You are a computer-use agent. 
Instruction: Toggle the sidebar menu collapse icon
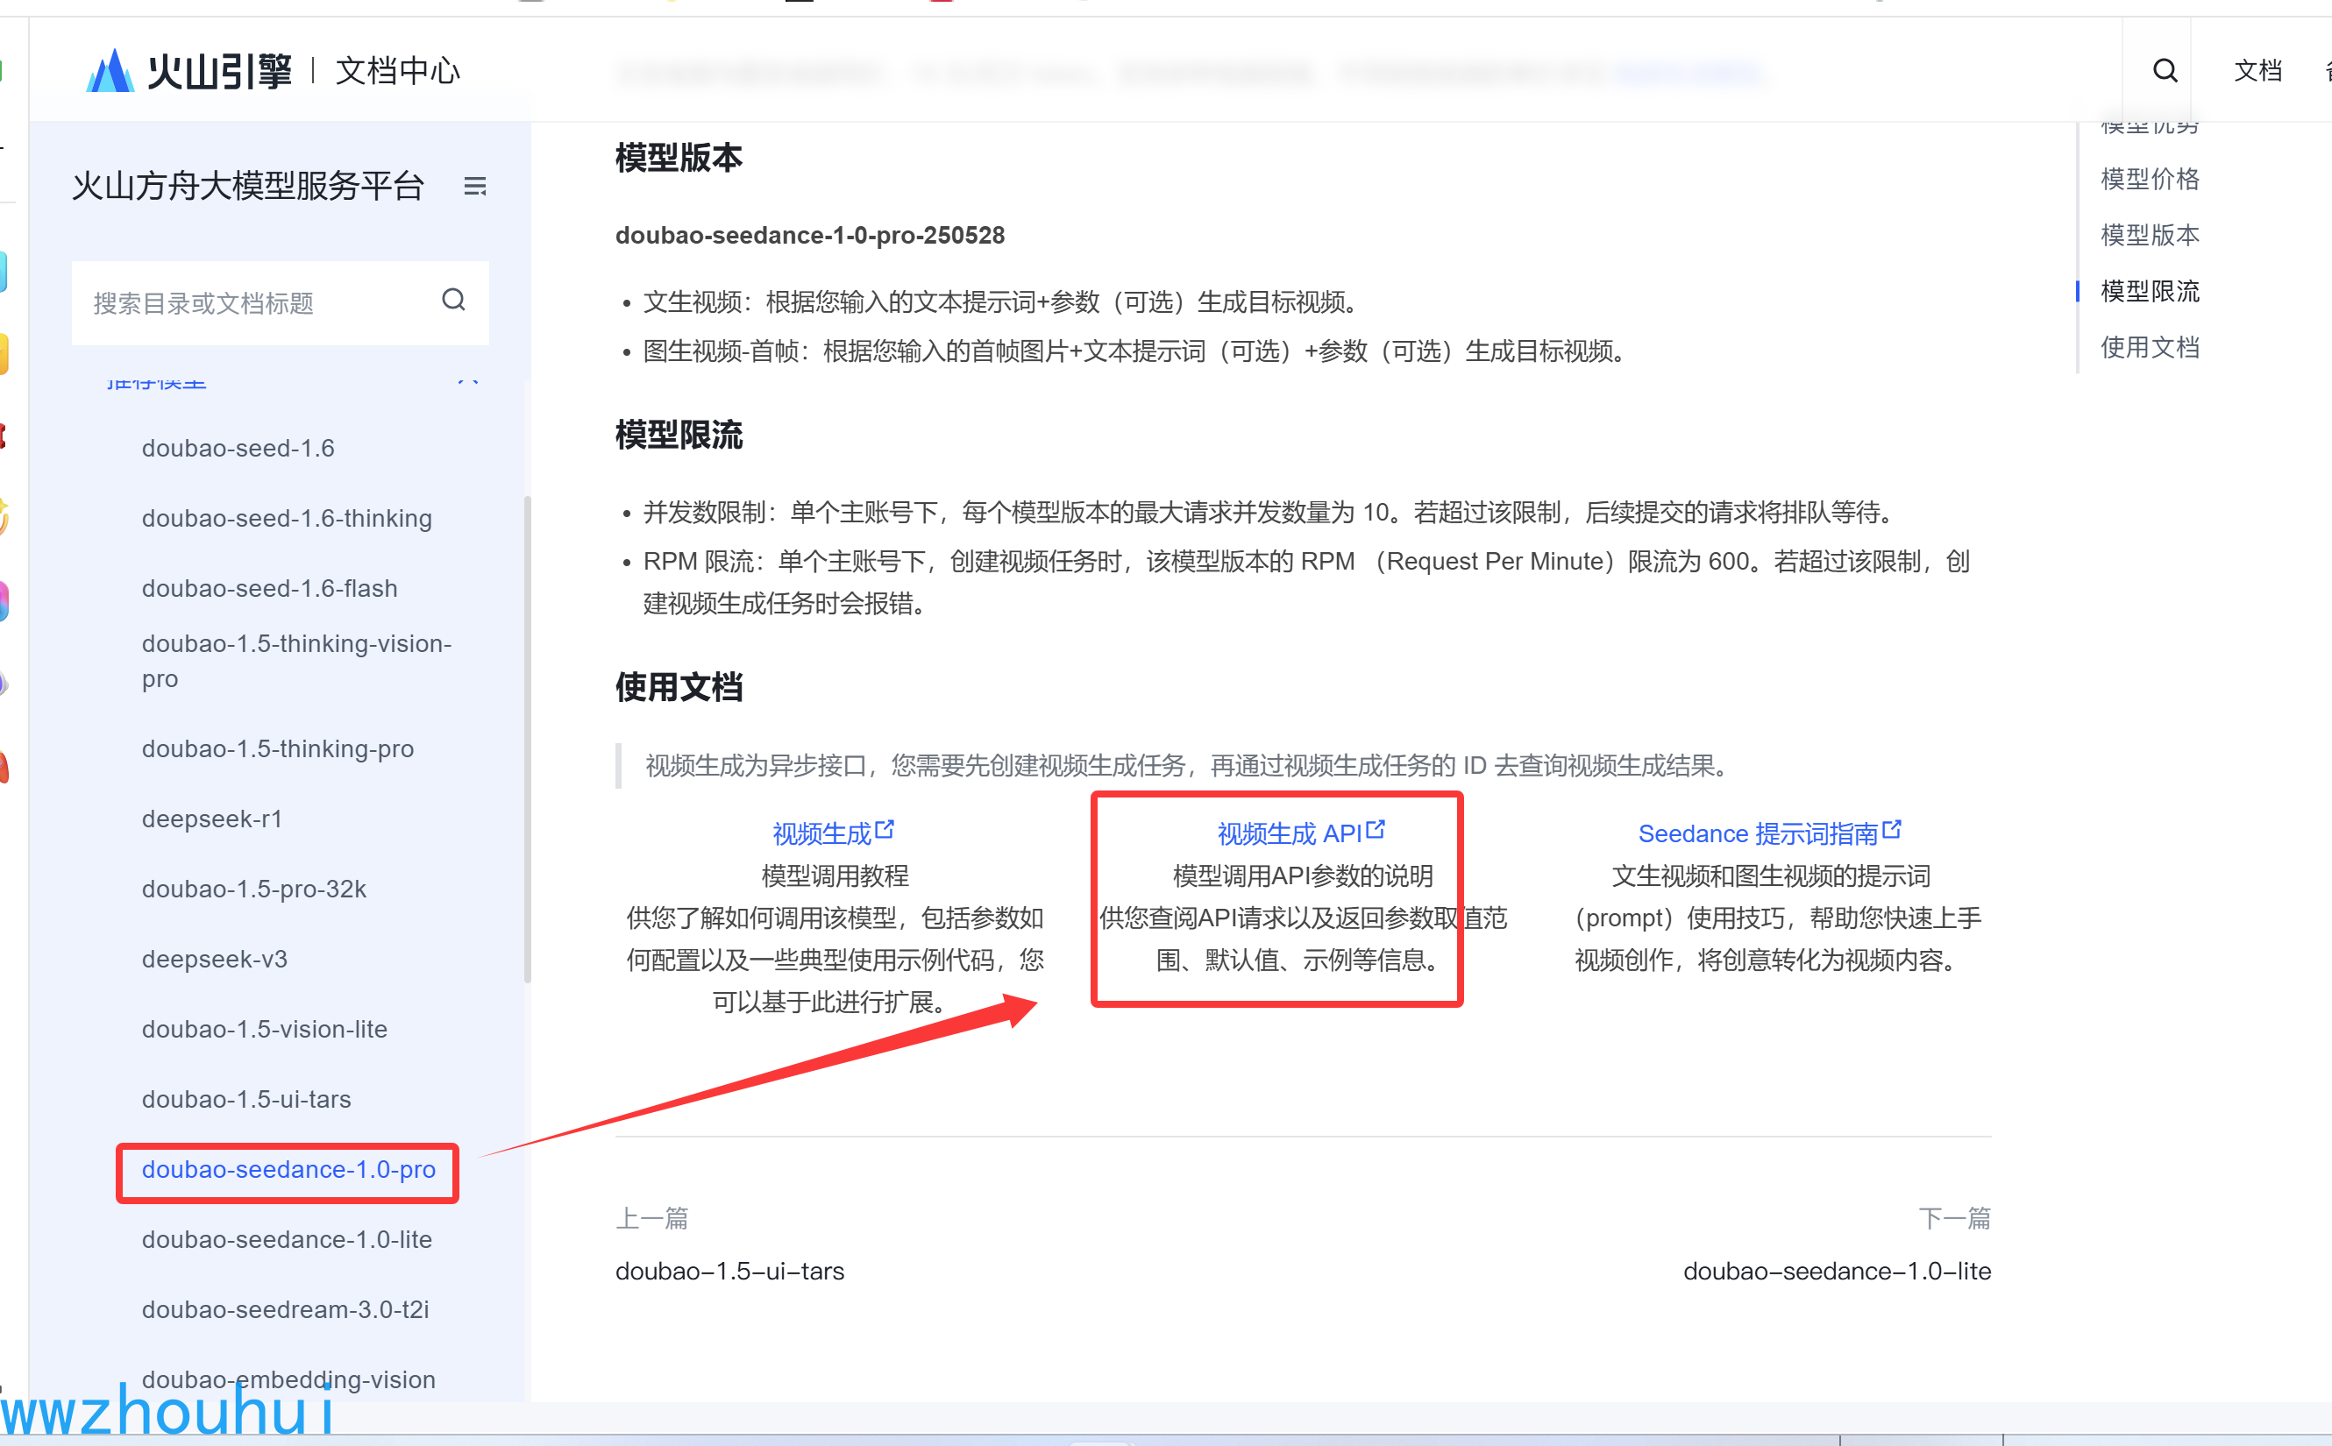pyautogui.click(x=474, y=186)
